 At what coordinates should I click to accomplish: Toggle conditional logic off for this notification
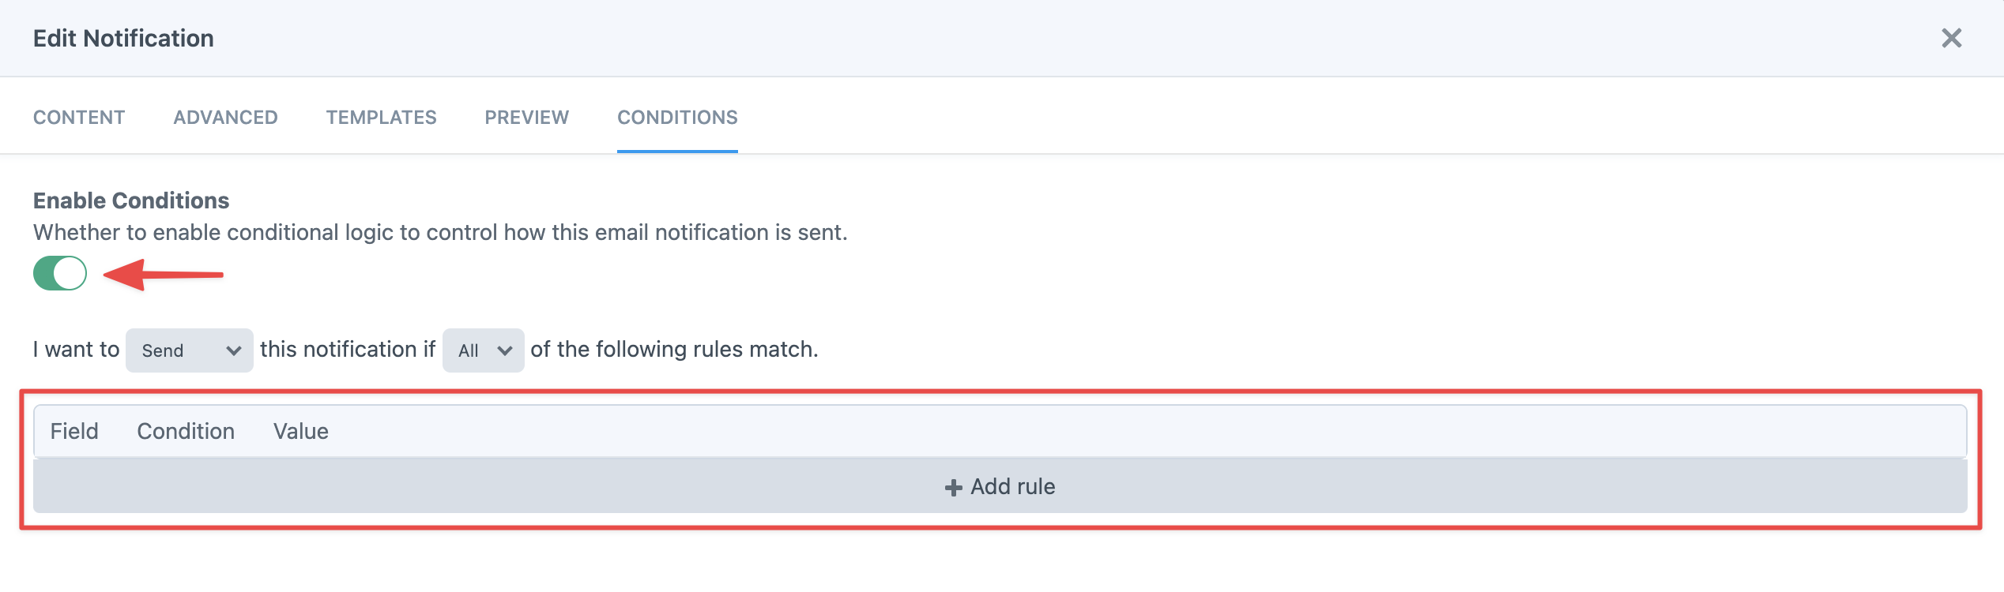tap(60, 273)
